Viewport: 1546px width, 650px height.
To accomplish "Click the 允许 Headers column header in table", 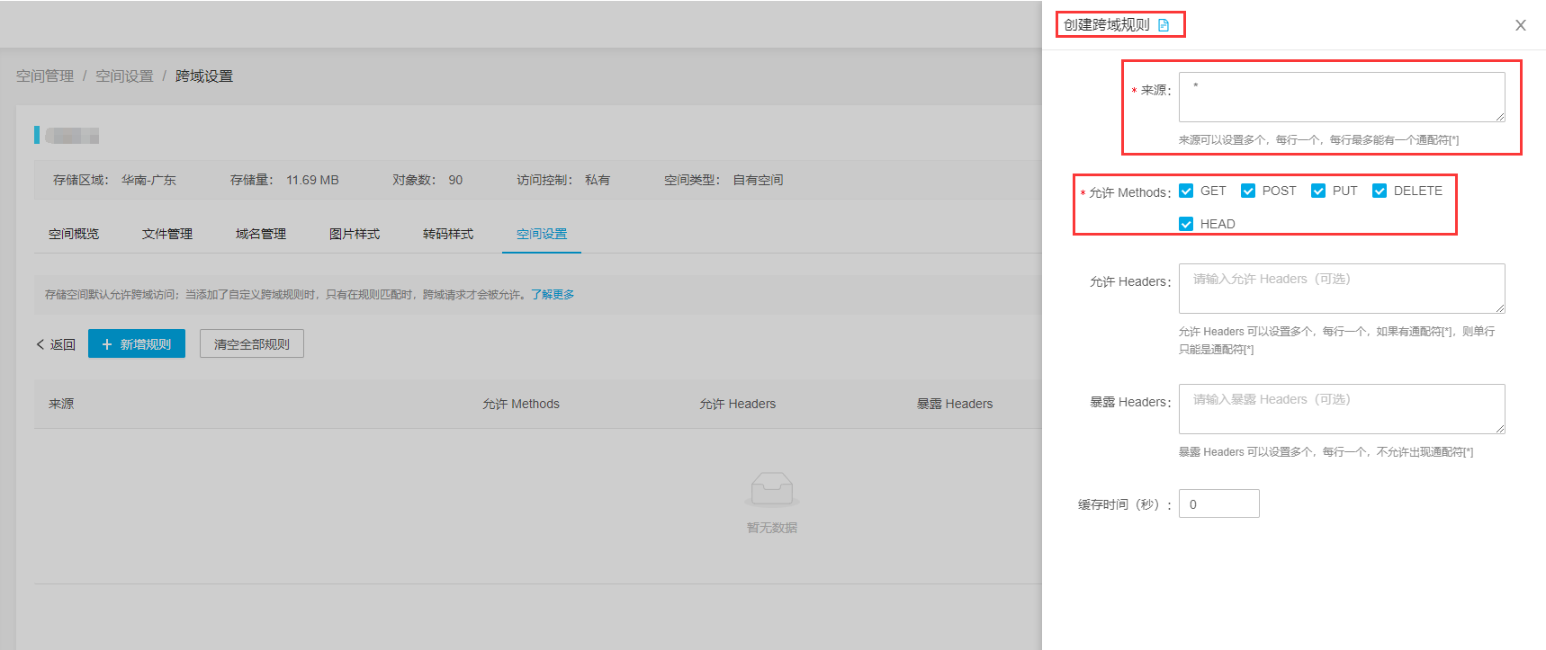I will pyautogui.click(x=738, y=404).
